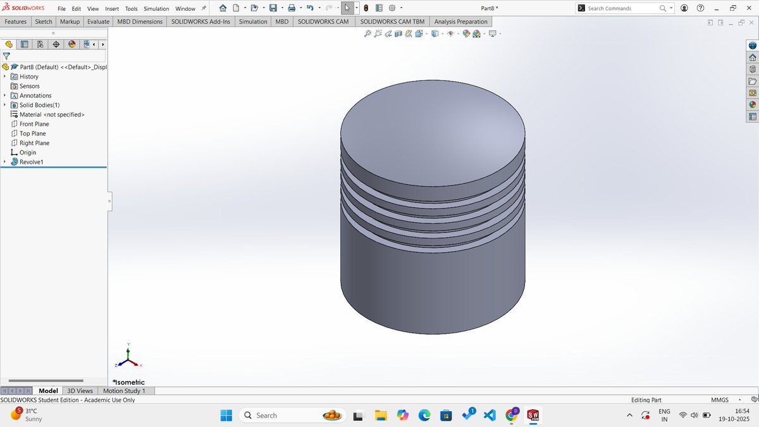759x427 pixels.
Task: Open Windows Start button on taskbar
Action: coord(226,415)
